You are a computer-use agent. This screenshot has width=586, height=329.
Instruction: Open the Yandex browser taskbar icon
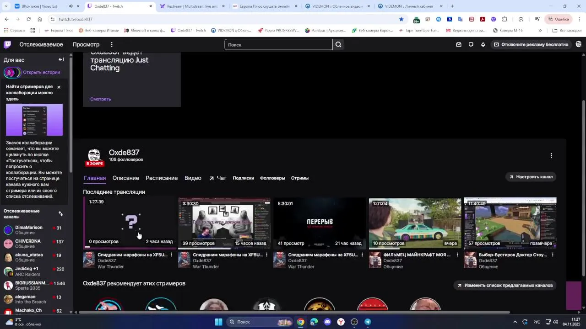coord(341,322)
